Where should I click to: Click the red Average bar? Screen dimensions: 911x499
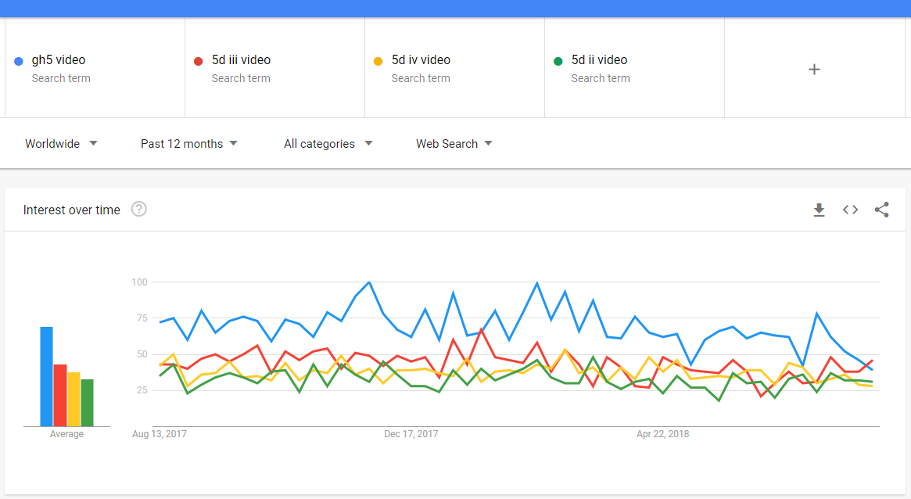pyautogui.click(x=60, y=396)
